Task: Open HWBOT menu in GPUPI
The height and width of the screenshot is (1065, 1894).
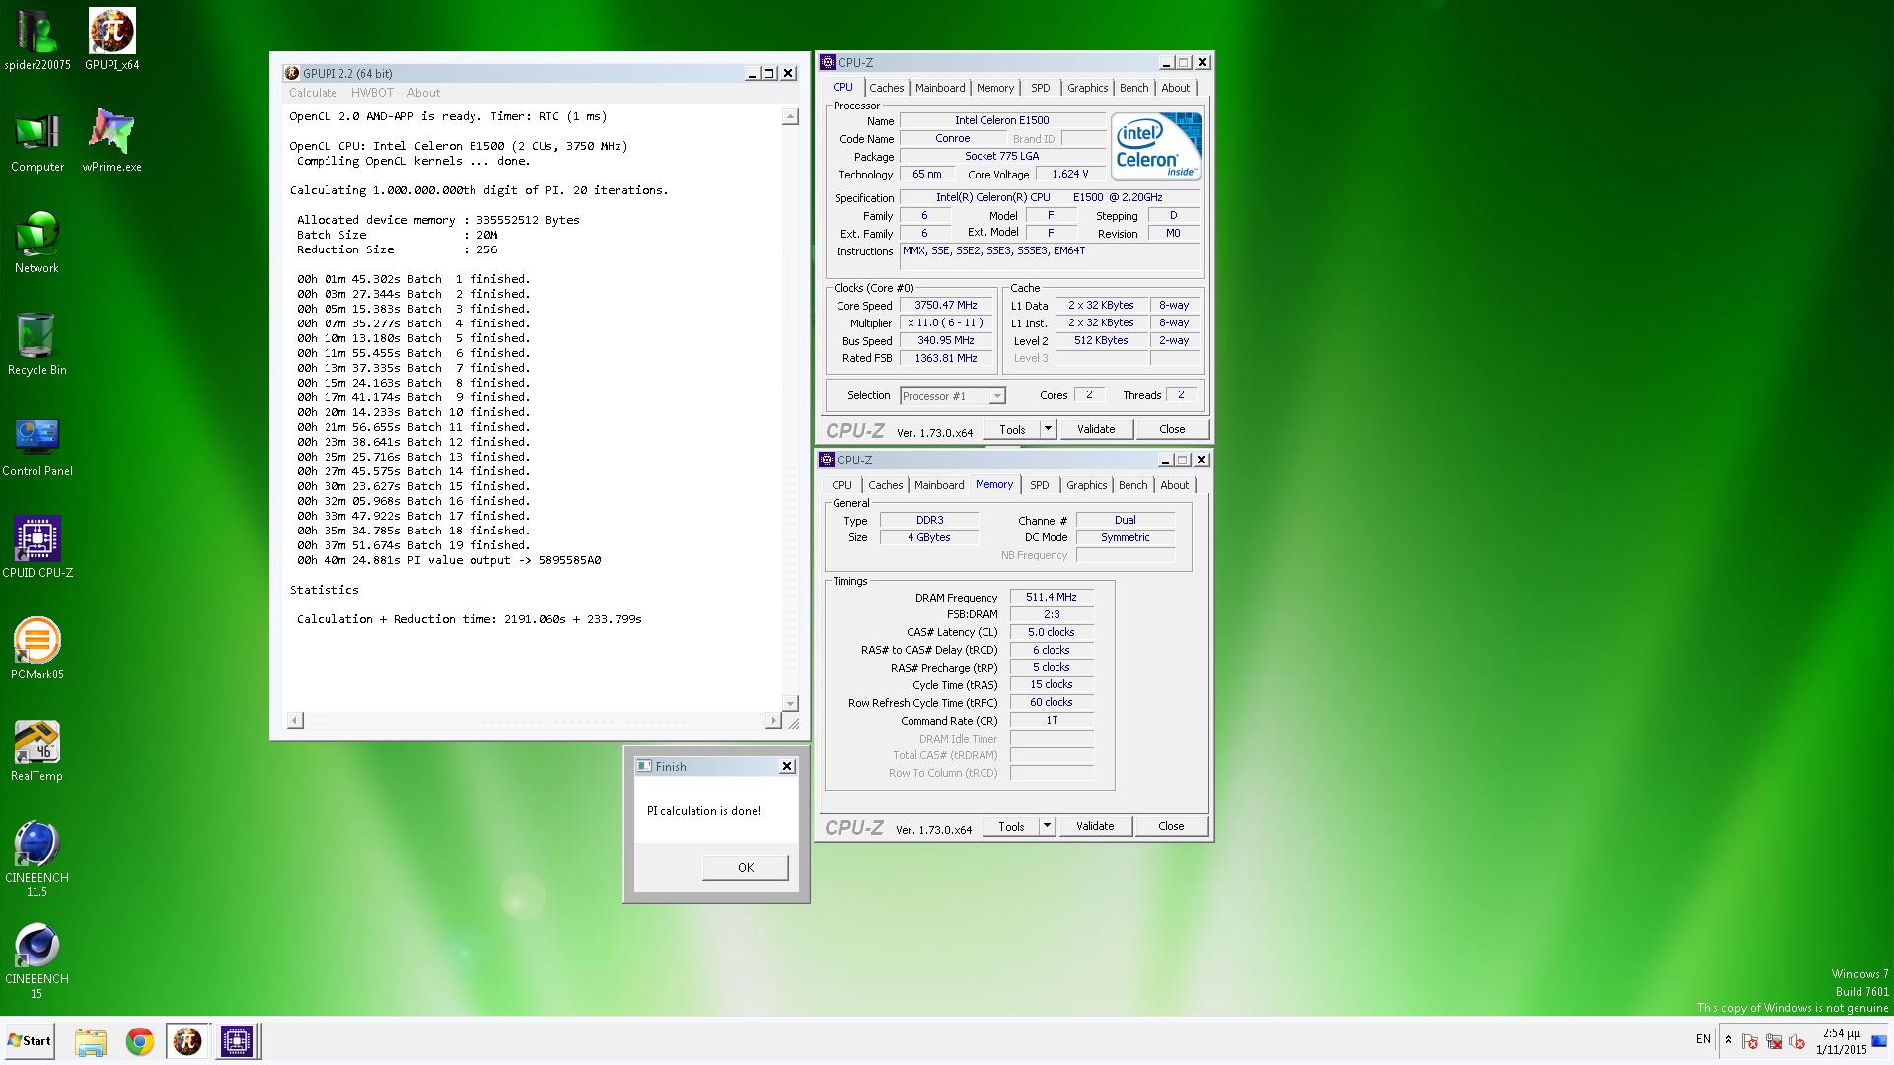Action: pyautogui.click(x=372, y=93)
